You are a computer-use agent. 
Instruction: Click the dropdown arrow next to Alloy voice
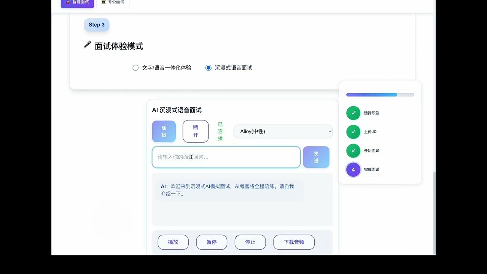click(329, 131)
